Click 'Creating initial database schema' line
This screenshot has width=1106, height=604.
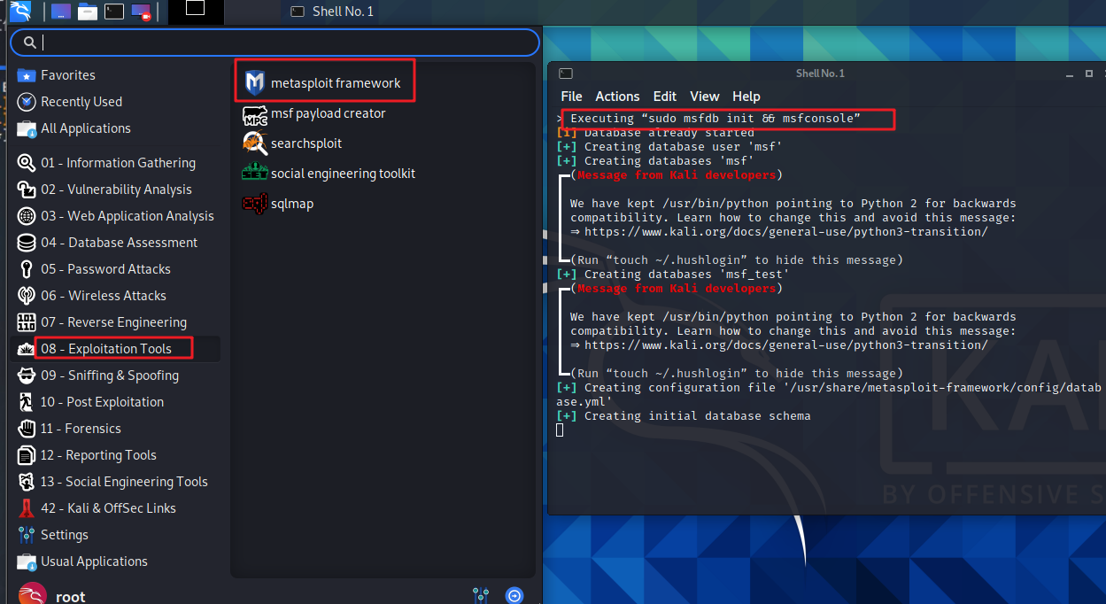(683, 416)
